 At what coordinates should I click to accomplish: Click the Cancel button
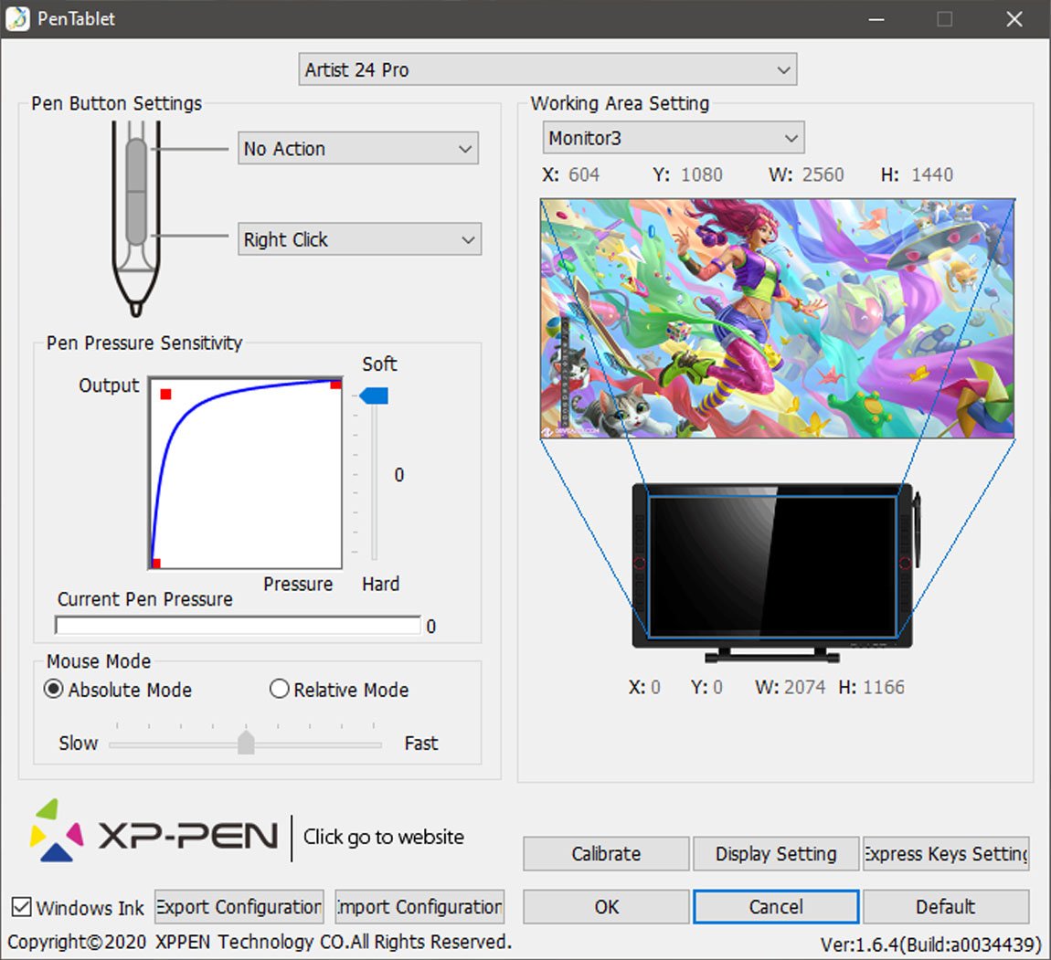[776, 906]
